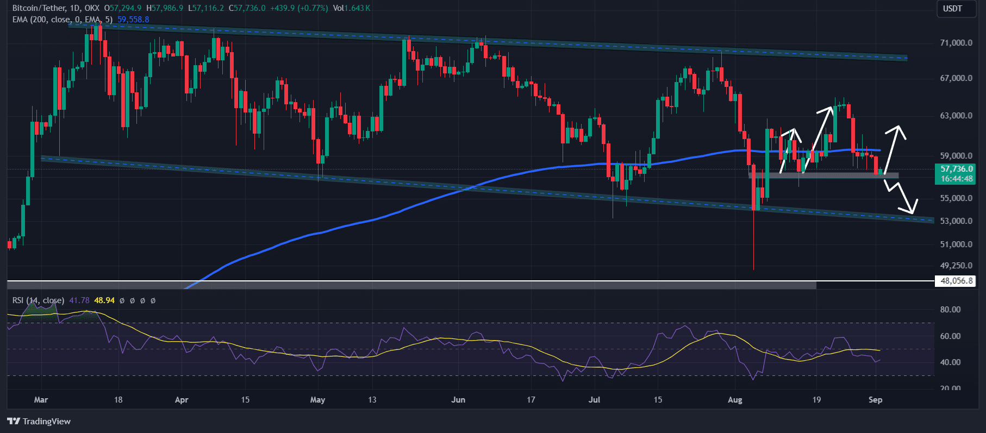Click the purple RSI value 41.78
986x433 pixels.
[79, 300]
